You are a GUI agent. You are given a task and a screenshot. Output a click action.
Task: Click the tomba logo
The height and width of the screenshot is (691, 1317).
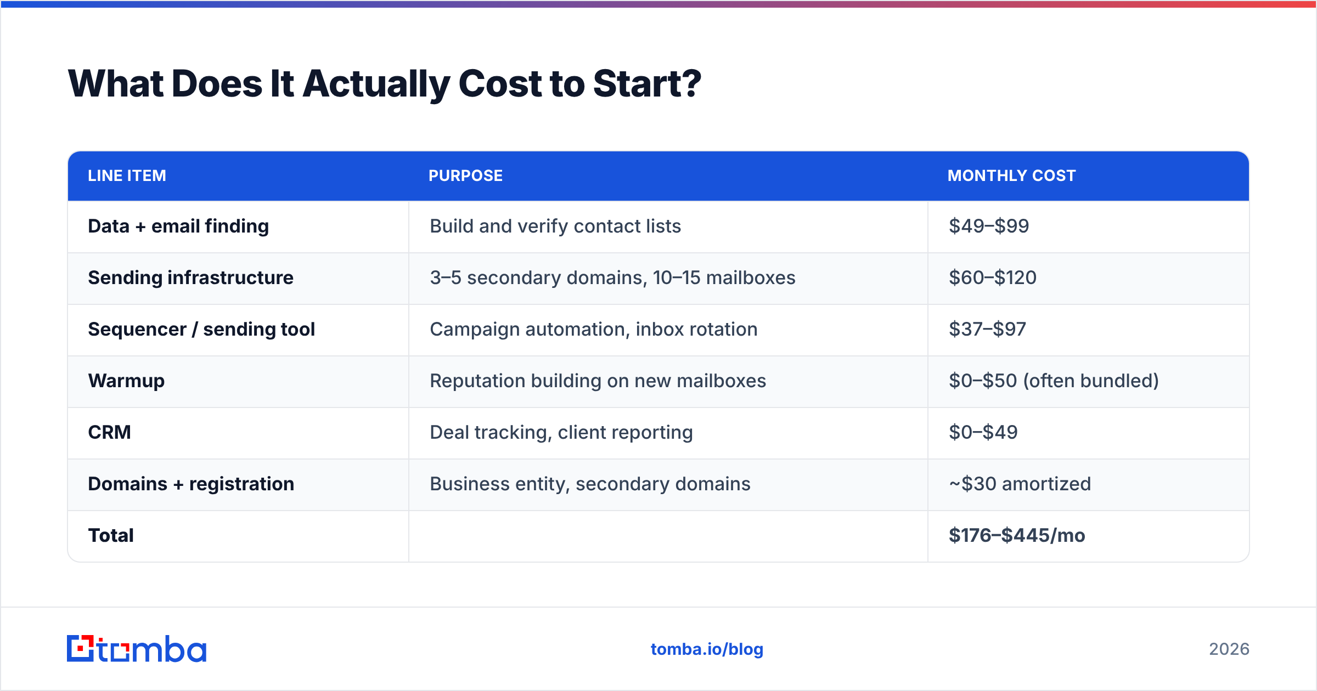137,649
